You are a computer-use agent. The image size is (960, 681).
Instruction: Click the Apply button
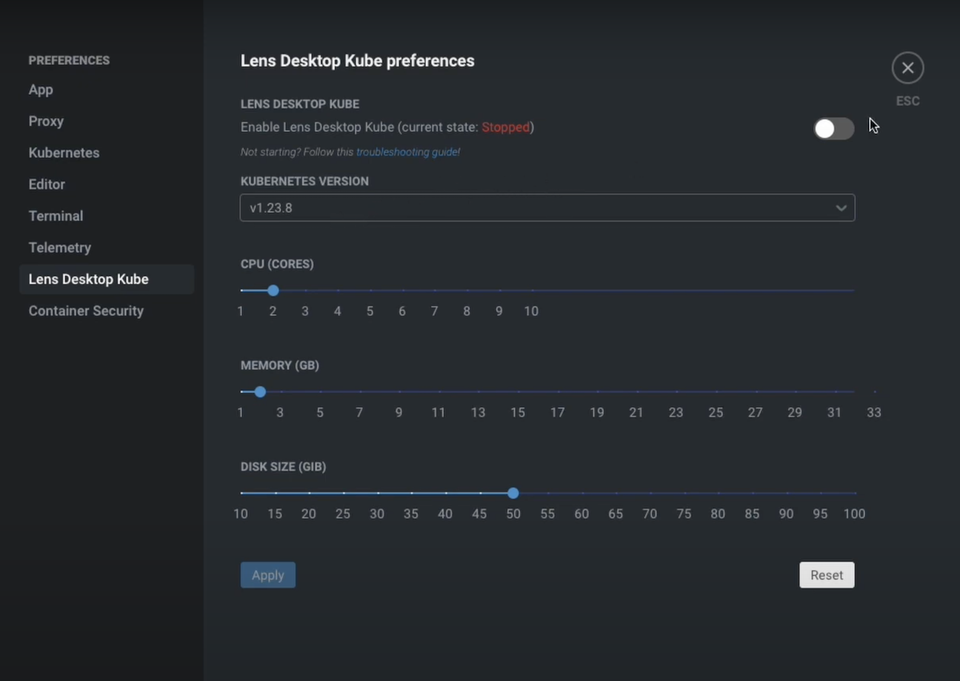click(x=268, y=575)
